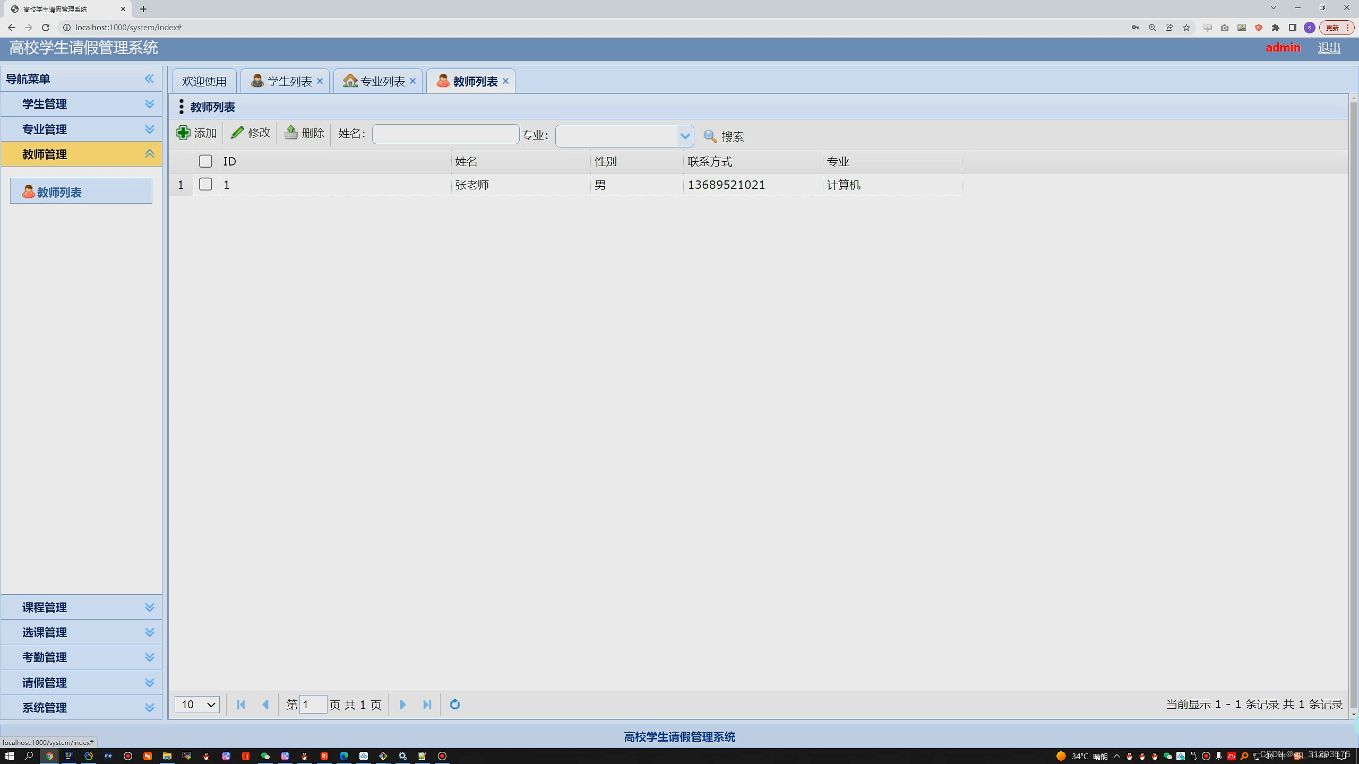Check the select-all header checkbox
The height and width of the screenshot is (764, 1359).
205,161
